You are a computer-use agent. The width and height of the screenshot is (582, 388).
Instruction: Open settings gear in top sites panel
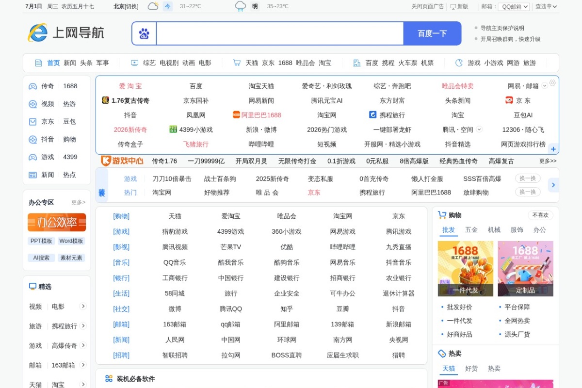tap(552, 83)
